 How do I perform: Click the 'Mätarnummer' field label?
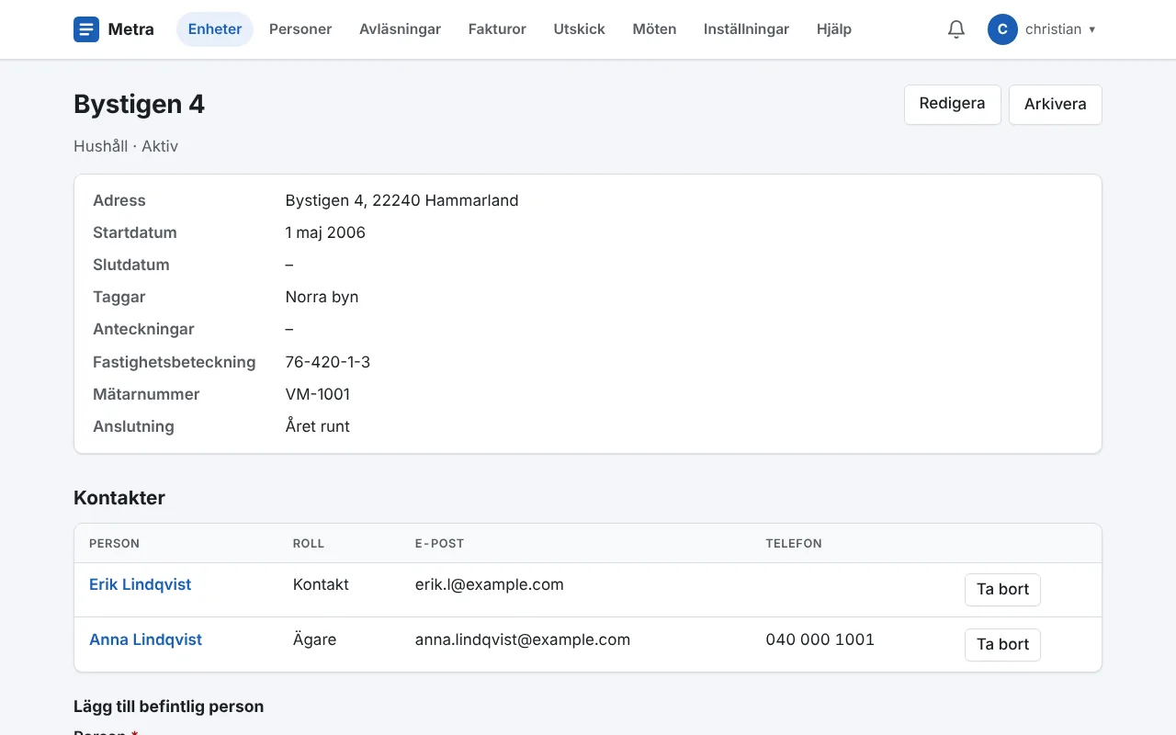[146, 394]
